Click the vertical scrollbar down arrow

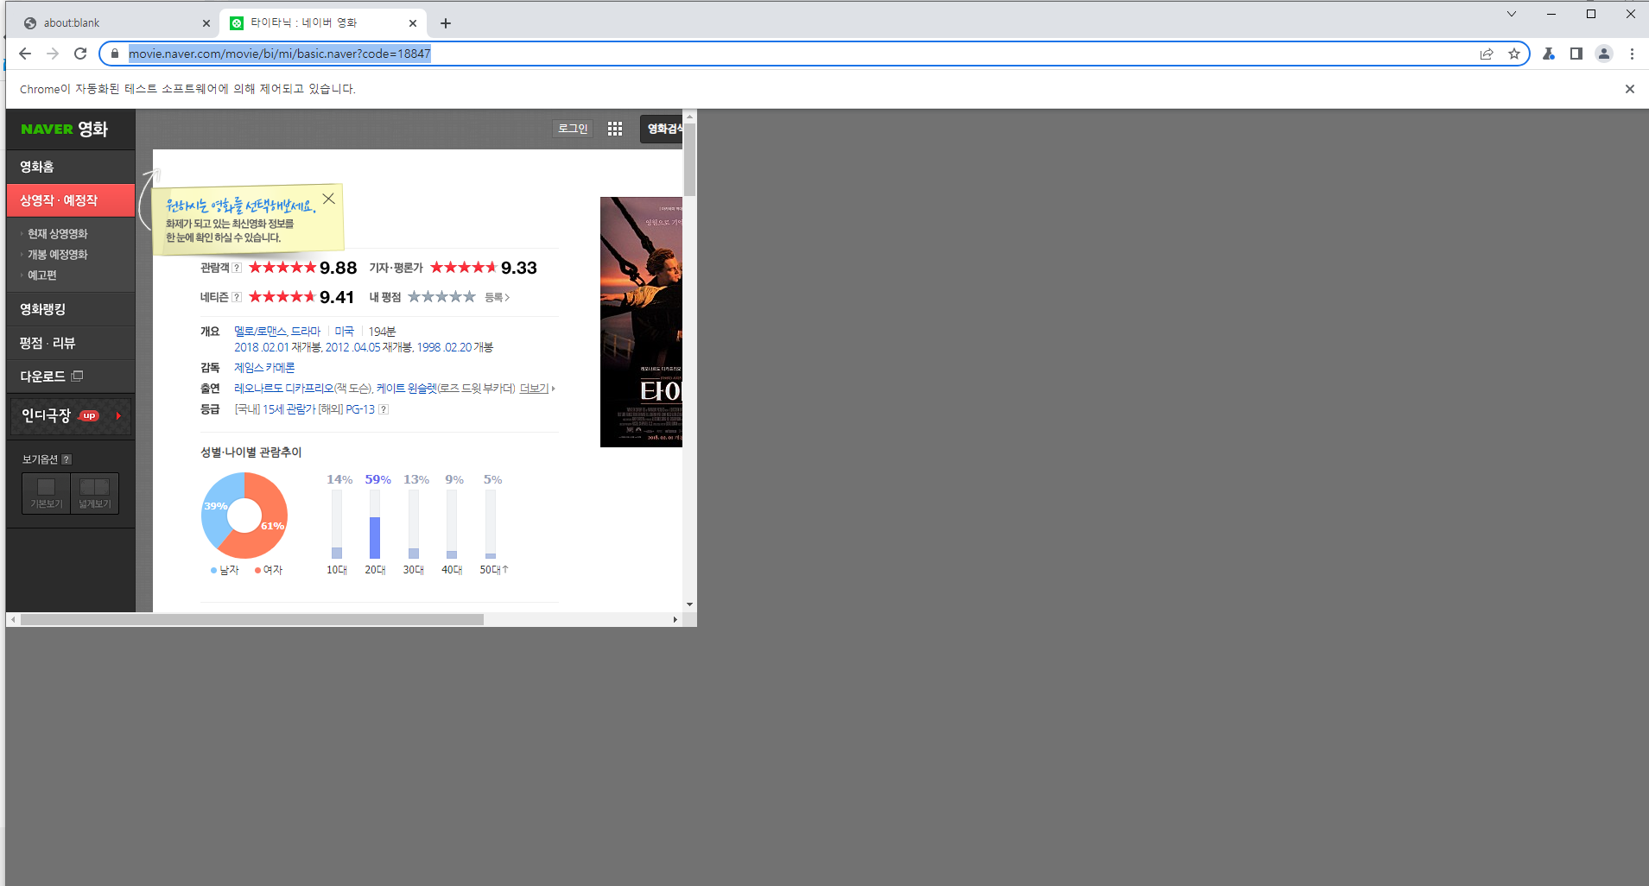click(689, 604)
